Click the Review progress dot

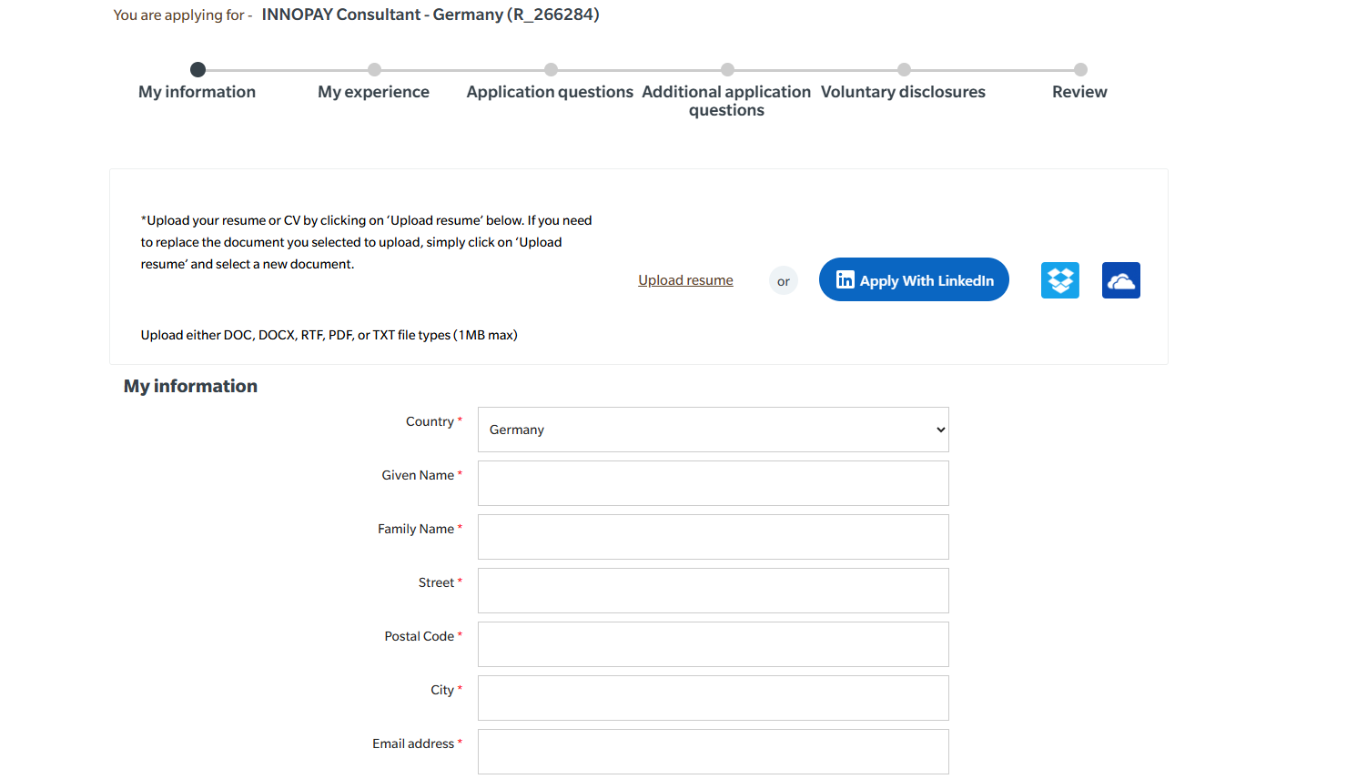(1080, 69)
